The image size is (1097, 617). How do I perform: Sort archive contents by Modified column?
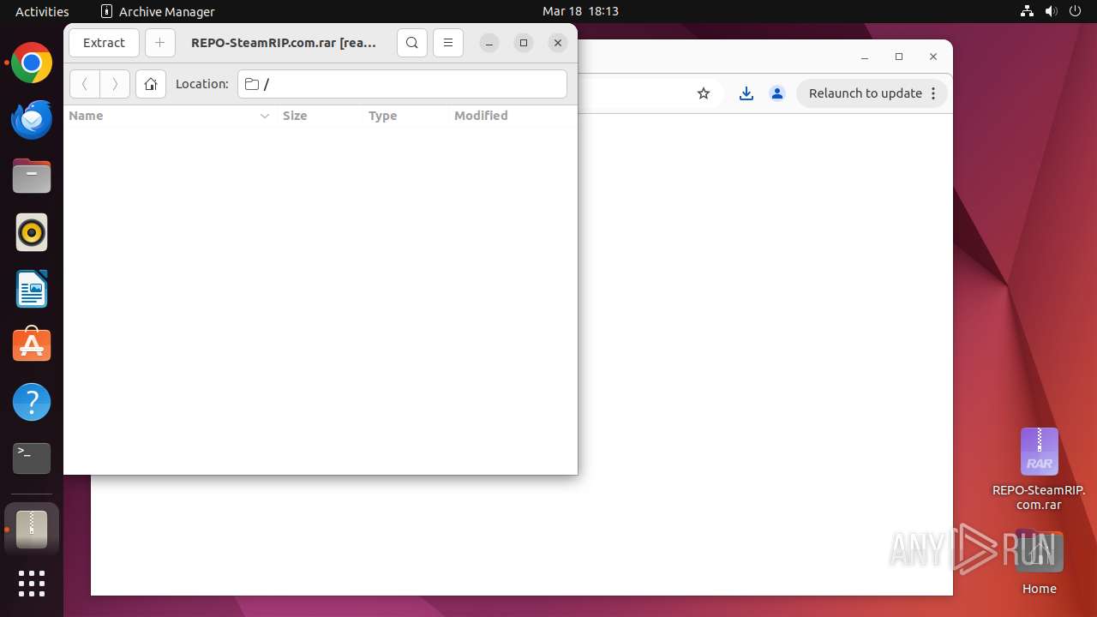pyautogui.click(x=513, y=116)
